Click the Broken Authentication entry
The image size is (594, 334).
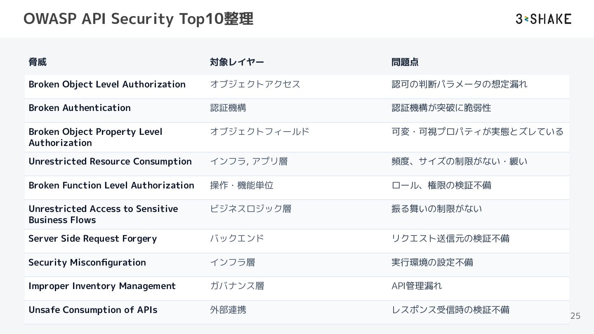tap(80, 108)
